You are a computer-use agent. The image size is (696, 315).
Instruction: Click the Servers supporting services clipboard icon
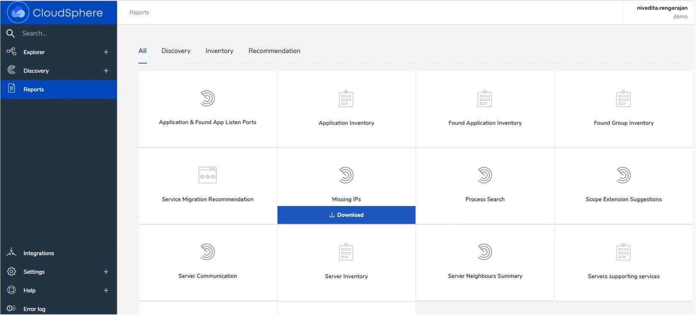click(623, 252)
